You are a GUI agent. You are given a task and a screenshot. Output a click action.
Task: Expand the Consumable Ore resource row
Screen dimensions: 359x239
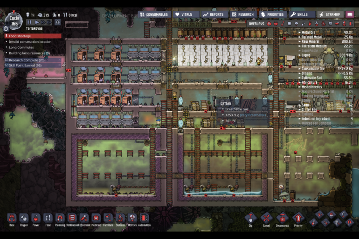point(325,69)
